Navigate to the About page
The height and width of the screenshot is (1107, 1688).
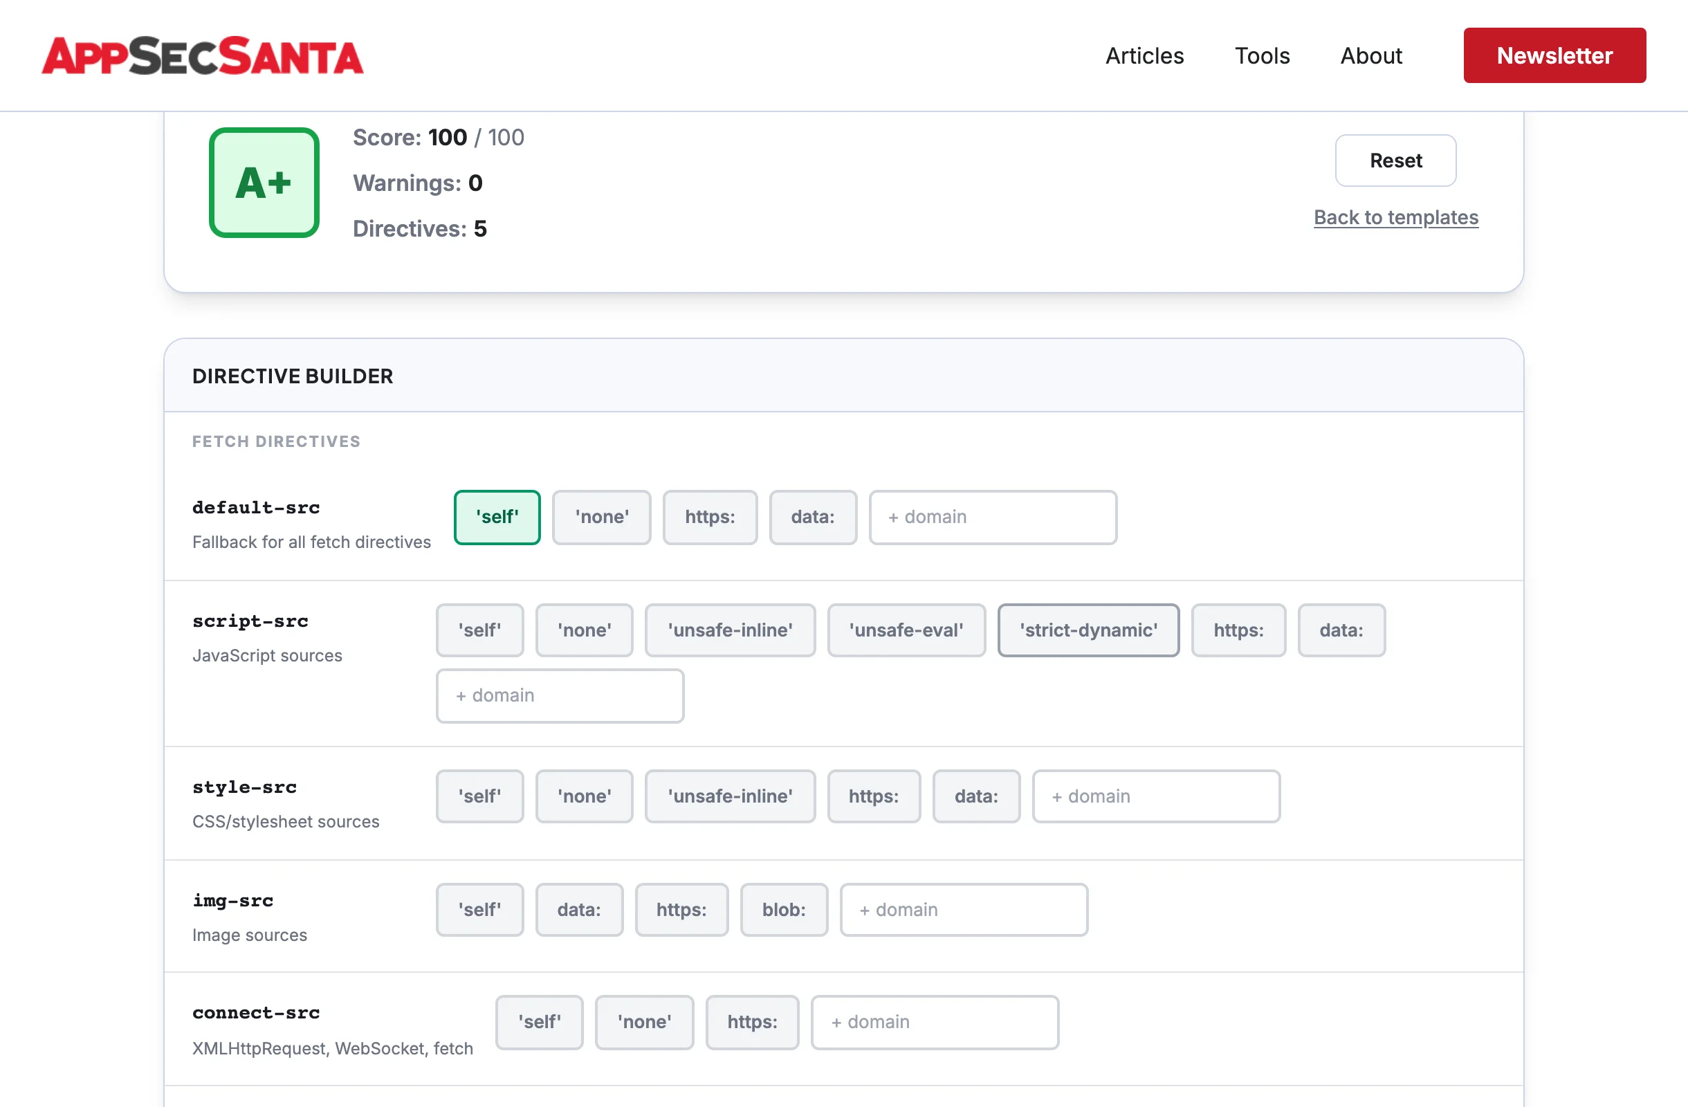pyautogui.click(x=1370, y=55)
